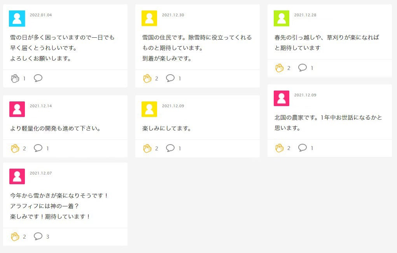Open replies on the 2021.12.30 comment
The width and height of the screenshot is (397, 253).
[x=170, y=78]
